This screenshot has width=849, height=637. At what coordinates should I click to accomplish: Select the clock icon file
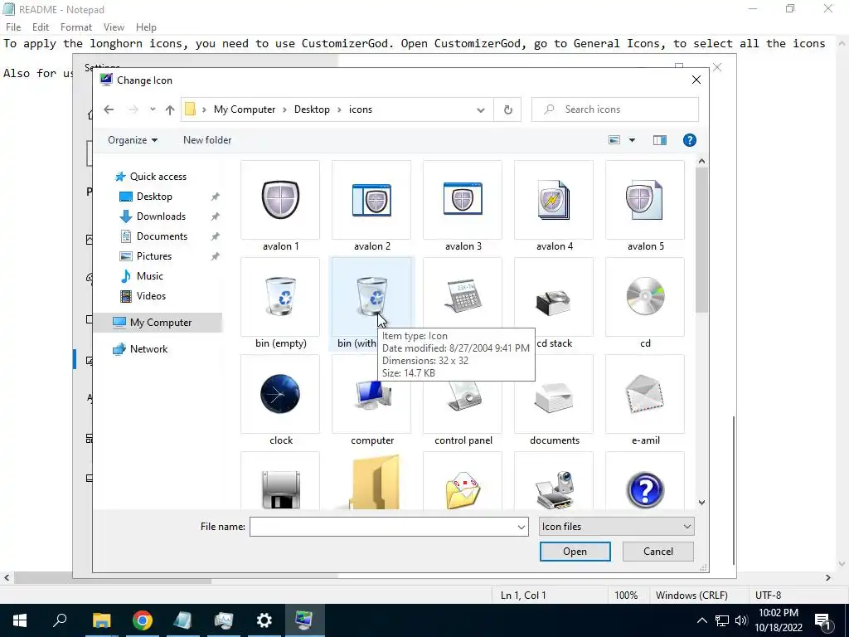pyautogui.click(x=280, y=401)
